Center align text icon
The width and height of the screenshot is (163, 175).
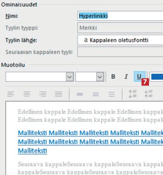click(x=27, y=94)
